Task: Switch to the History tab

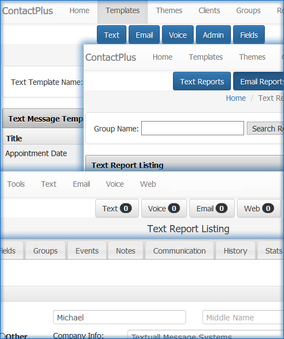Action: coord(235,251)
